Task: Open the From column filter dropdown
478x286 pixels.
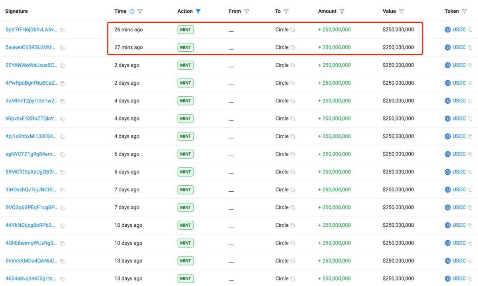Action: pyautogui.click(x=247, y=11)
